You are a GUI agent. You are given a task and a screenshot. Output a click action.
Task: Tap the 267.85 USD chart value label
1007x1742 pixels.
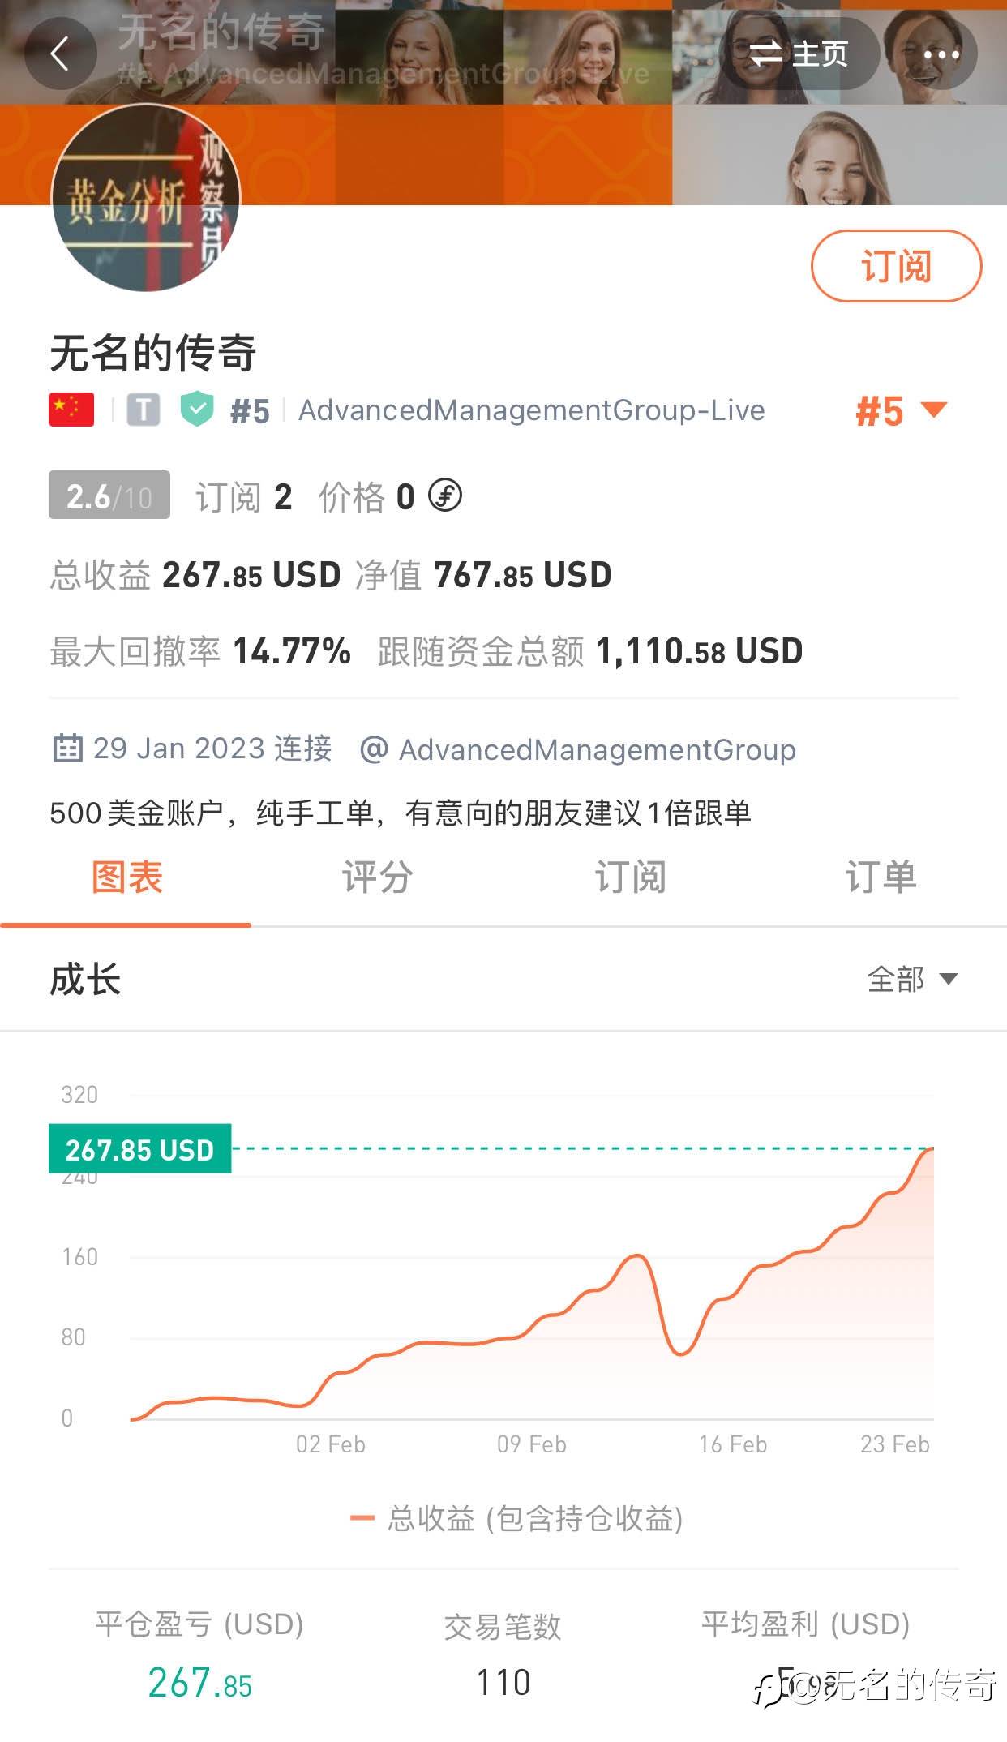pos(139,1149)
